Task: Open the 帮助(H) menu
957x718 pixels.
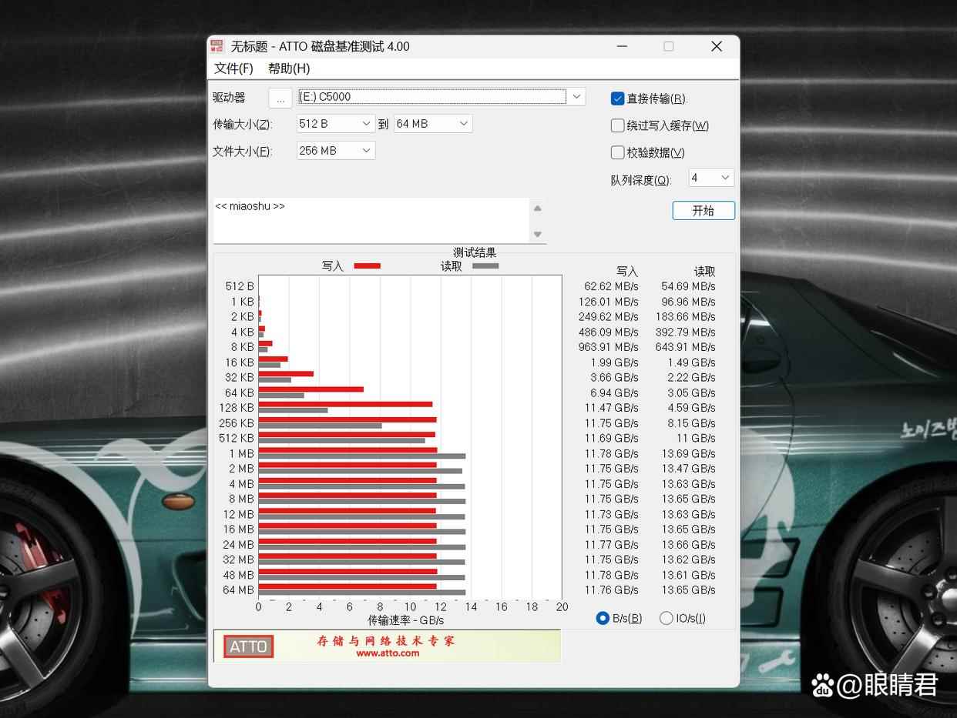Action: [x=289, y=68]
